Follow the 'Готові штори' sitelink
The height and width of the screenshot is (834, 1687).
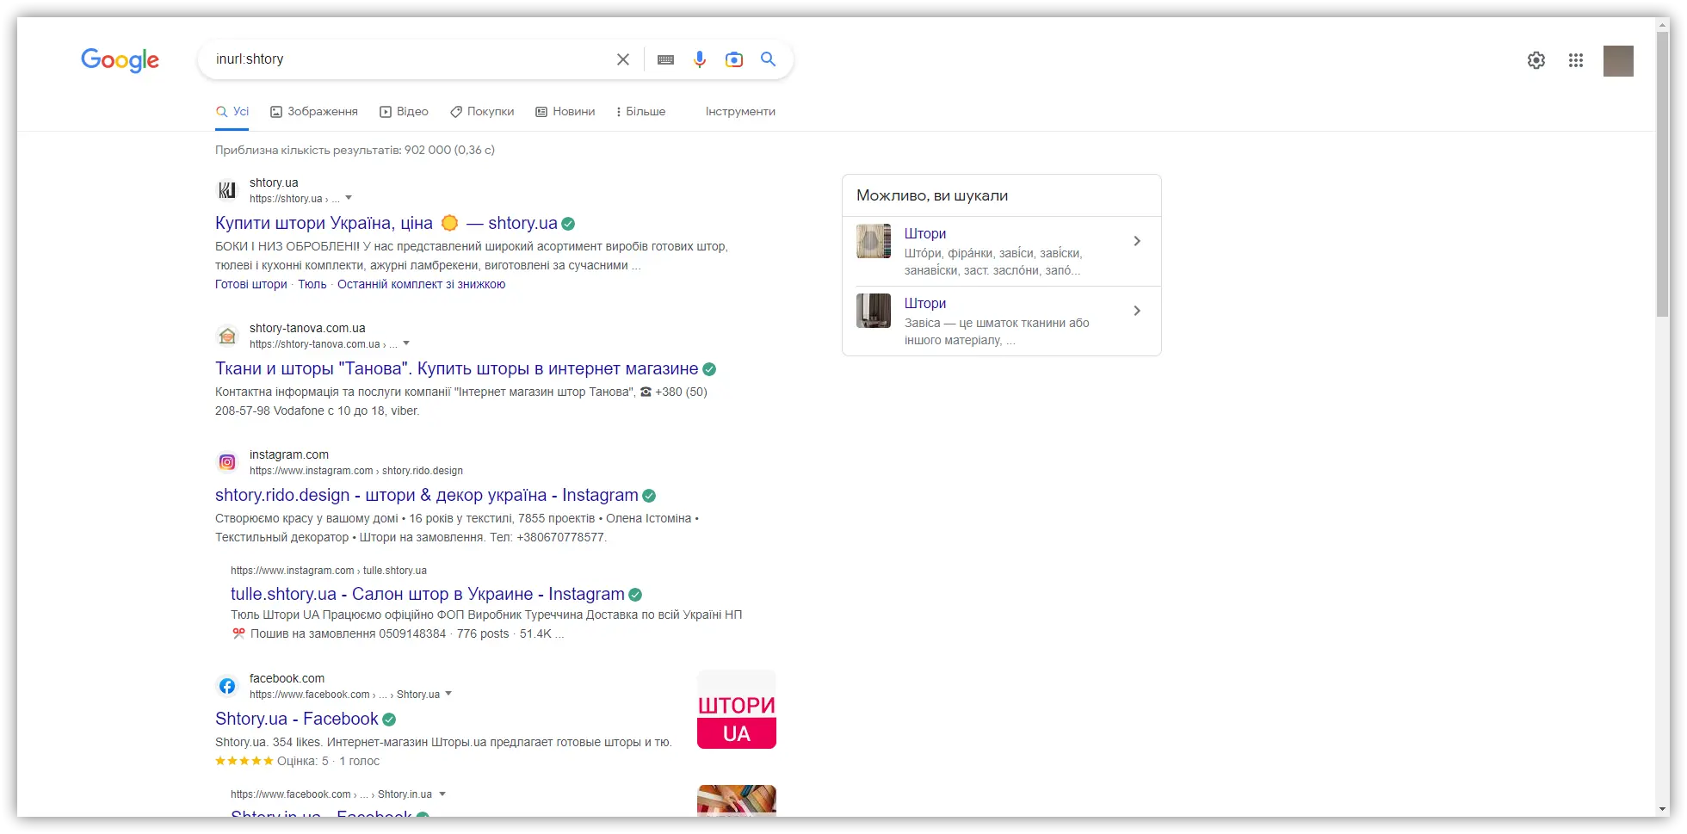coord(251,285)
